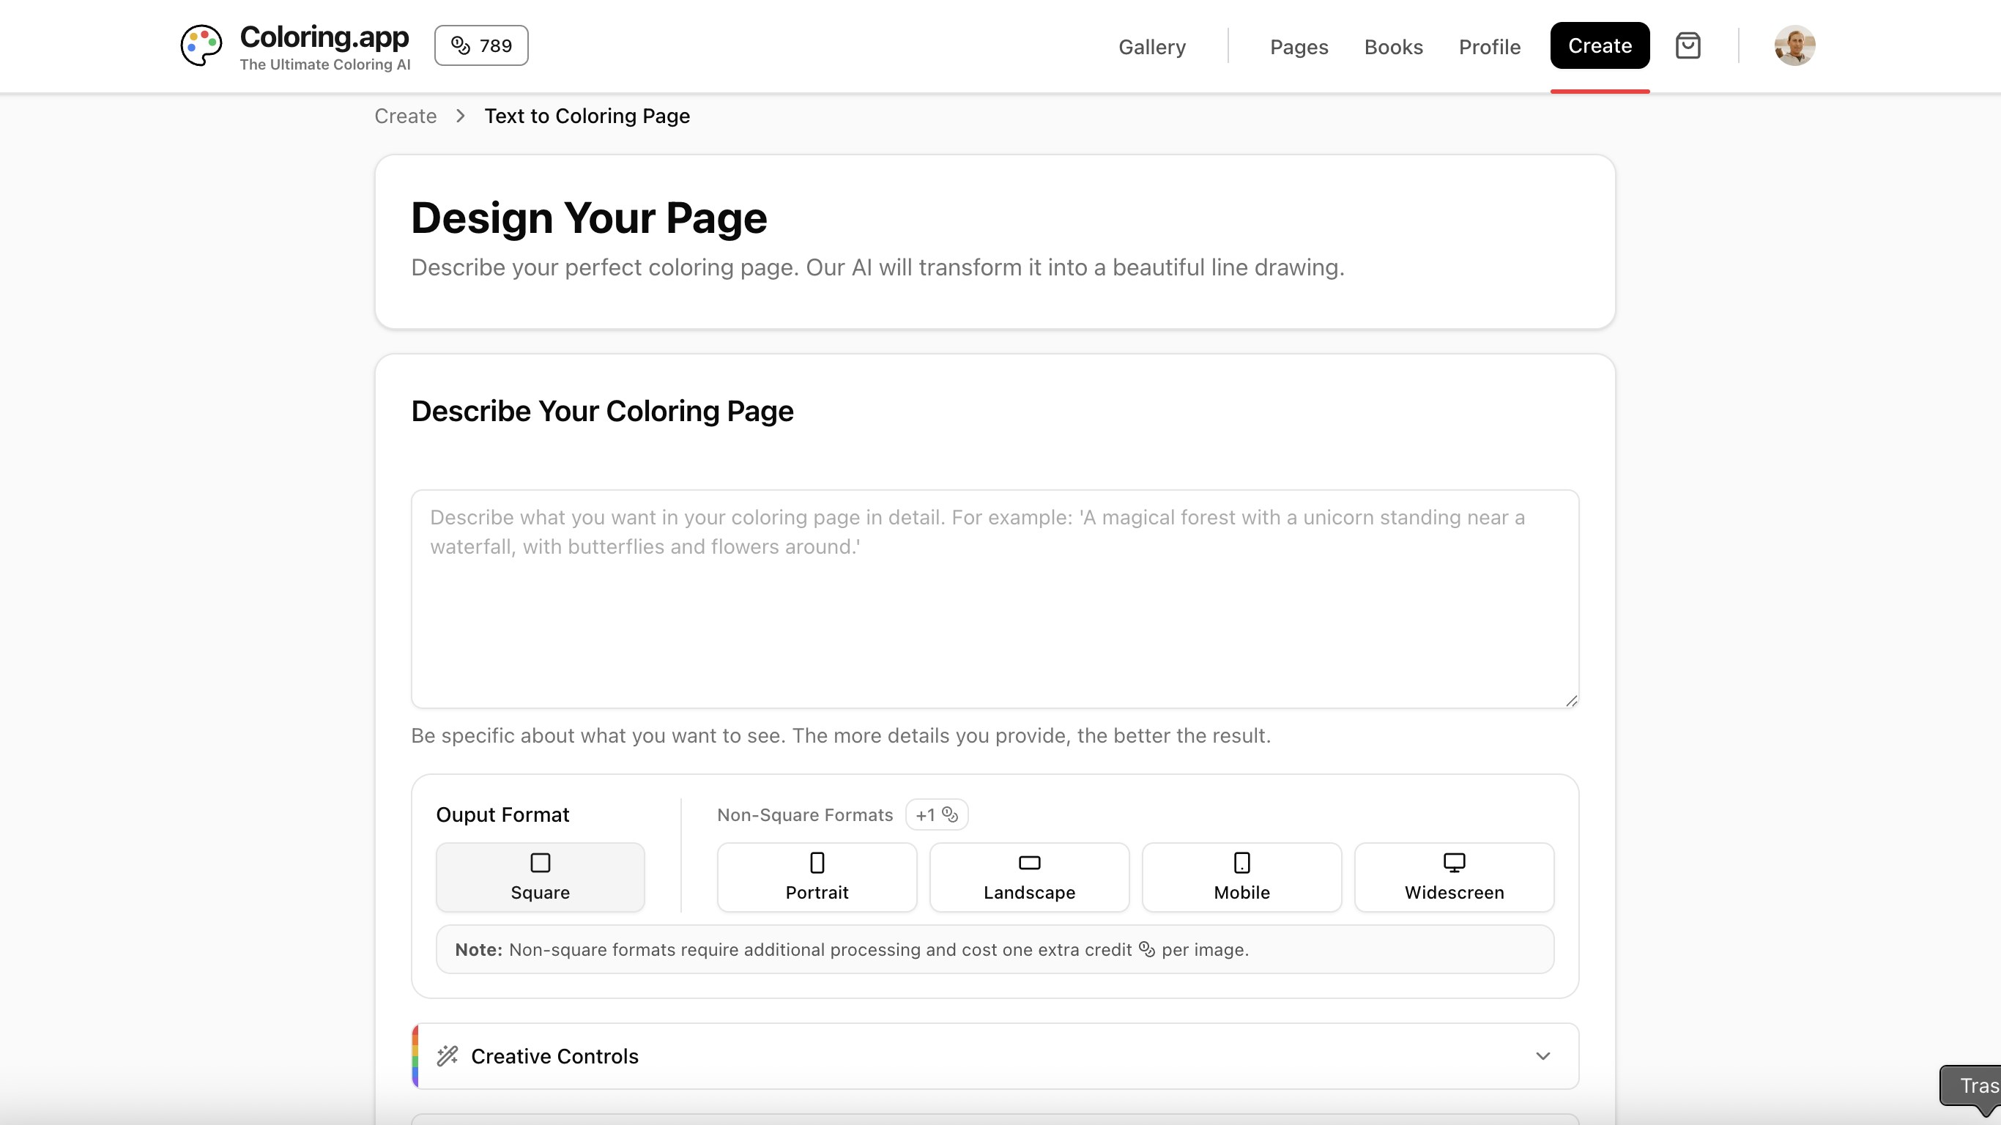Click the textarea resize handle corner

(1572, 701)
